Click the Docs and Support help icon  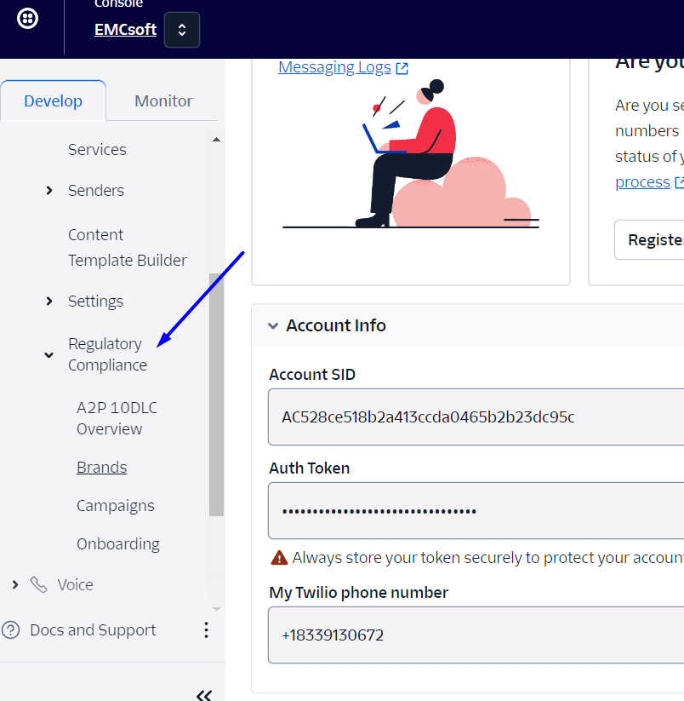pos(11,630)
